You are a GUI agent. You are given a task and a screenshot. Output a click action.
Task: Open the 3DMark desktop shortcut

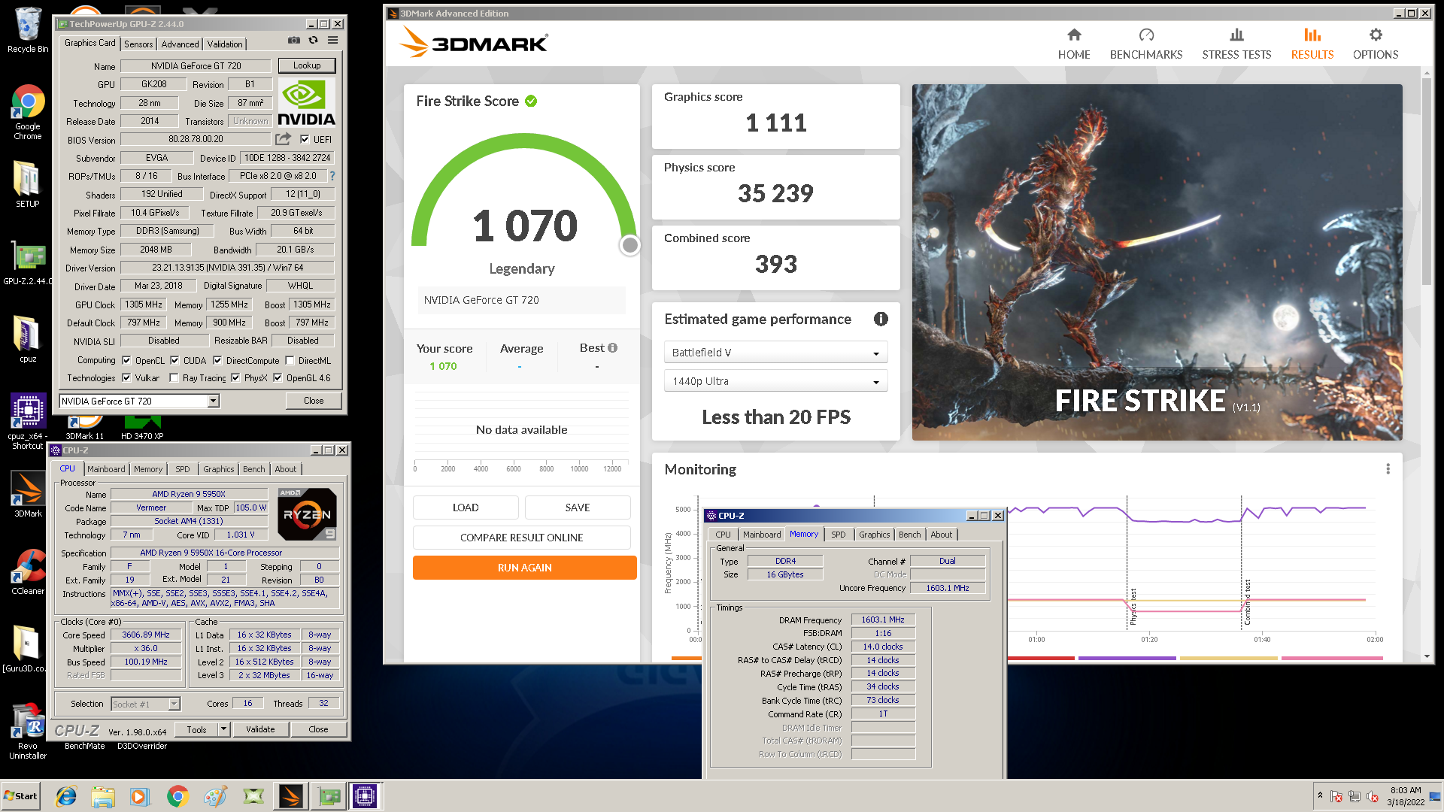28,494
